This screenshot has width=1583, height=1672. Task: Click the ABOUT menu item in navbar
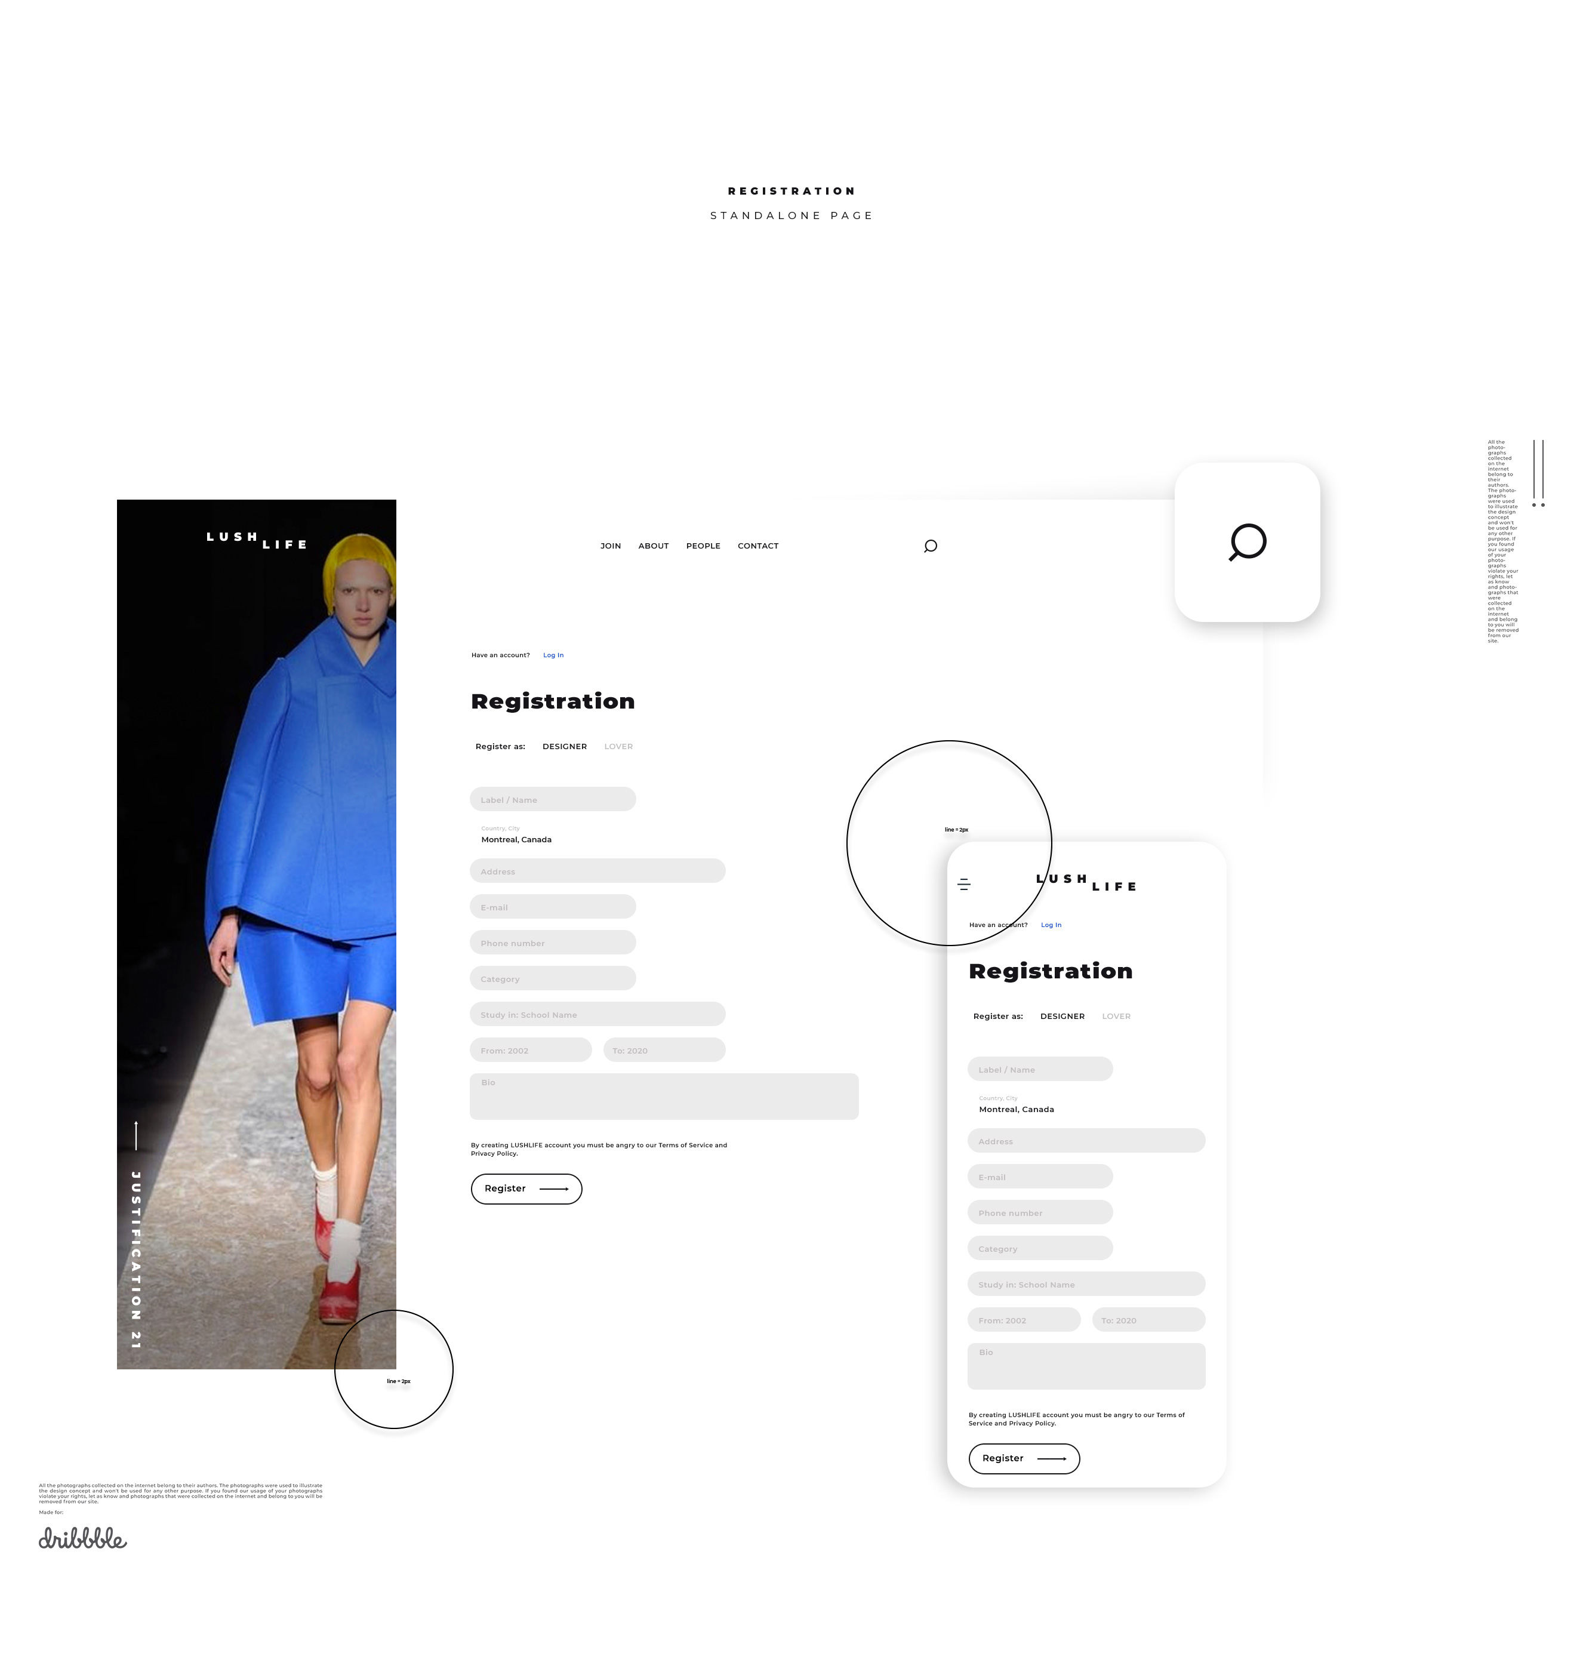point(653,544)
